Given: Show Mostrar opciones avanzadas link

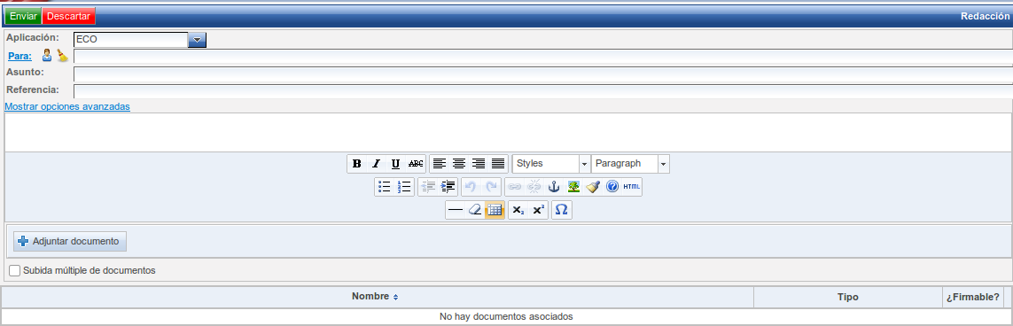Looking at the screenshot, I should tap(67, 106).
